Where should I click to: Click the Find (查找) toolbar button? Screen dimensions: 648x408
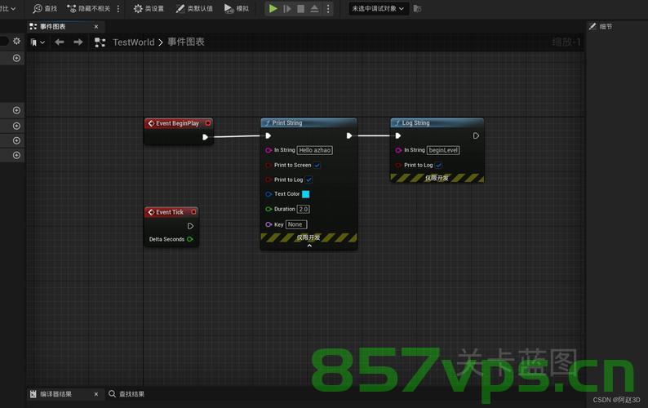click(x=45, y=8)
